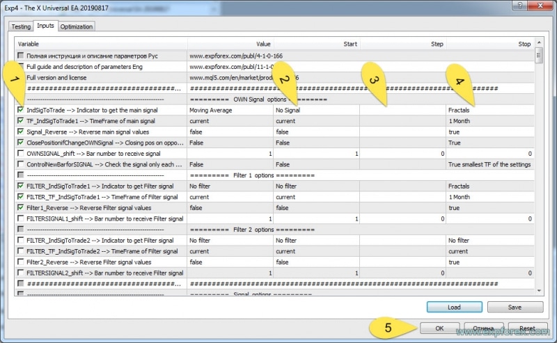Toggle the Signal_Reverse checkbox

pyautogui.click(x=22, y=131)
